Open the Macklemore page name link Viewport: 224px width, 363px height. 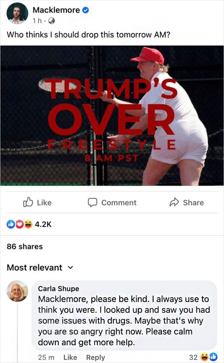pyautogui.click(x=56, y=10)
